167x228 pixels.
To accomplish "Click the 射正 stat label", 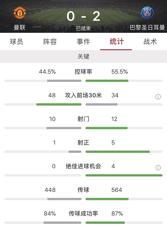I will [83, 142].
